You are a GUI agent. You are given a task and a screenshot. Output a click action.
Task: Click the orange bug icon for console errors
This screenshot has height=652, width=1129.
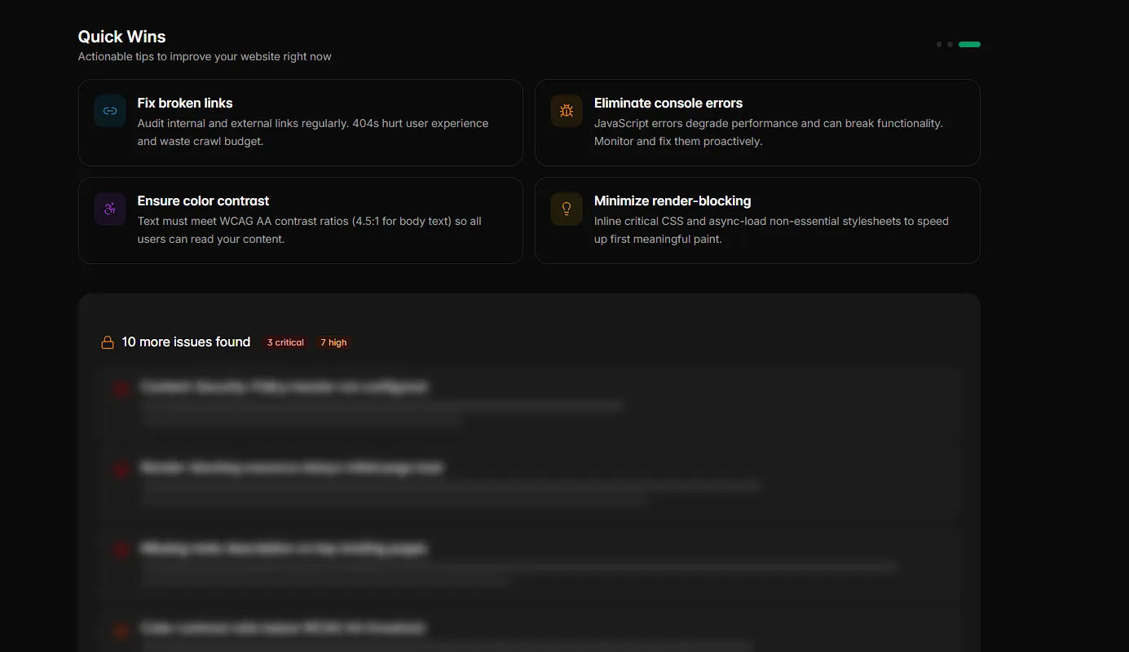(x=567, y=111)
